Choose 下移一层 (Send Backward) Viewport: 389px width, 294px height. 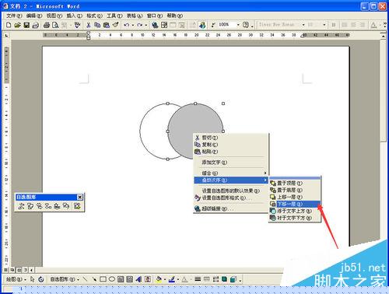[295, 204]
